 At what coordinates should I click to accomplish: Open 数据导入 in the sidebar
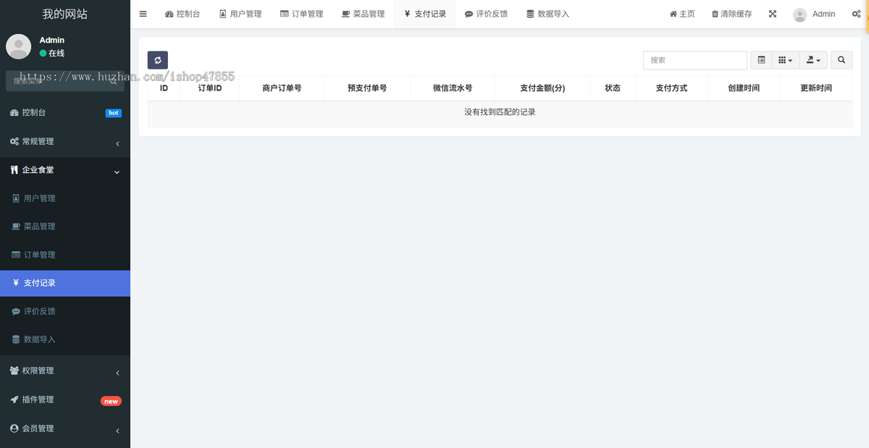click(65, 339)
